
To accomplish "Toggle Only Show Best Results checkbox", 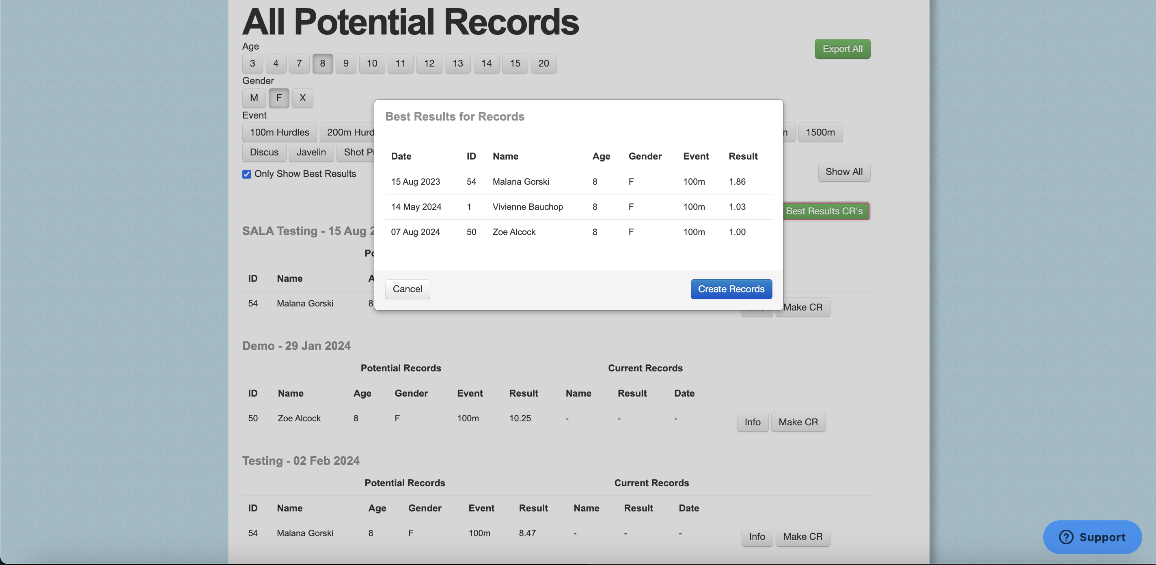I will tap(246, 174).
